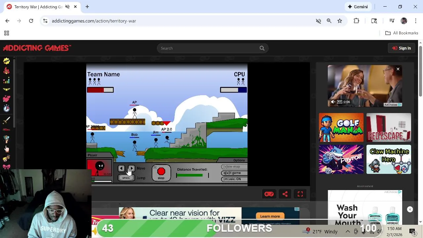Open the pointing hand clicker games icon
The height and width of the screenshot is (238, 423).
[6, 148]
